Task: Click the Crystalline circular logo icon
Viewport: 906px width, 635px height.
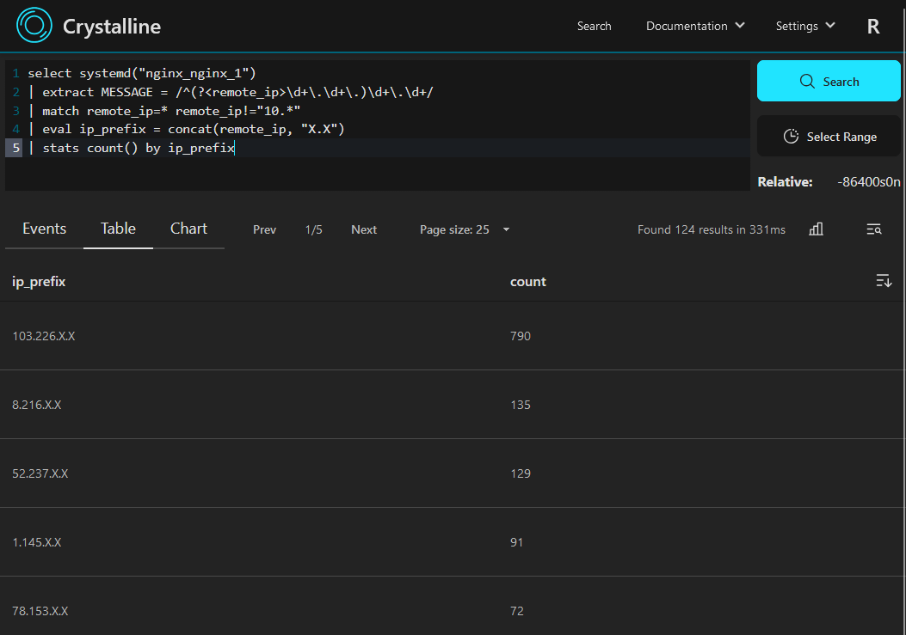Action: tap(34, 26)
